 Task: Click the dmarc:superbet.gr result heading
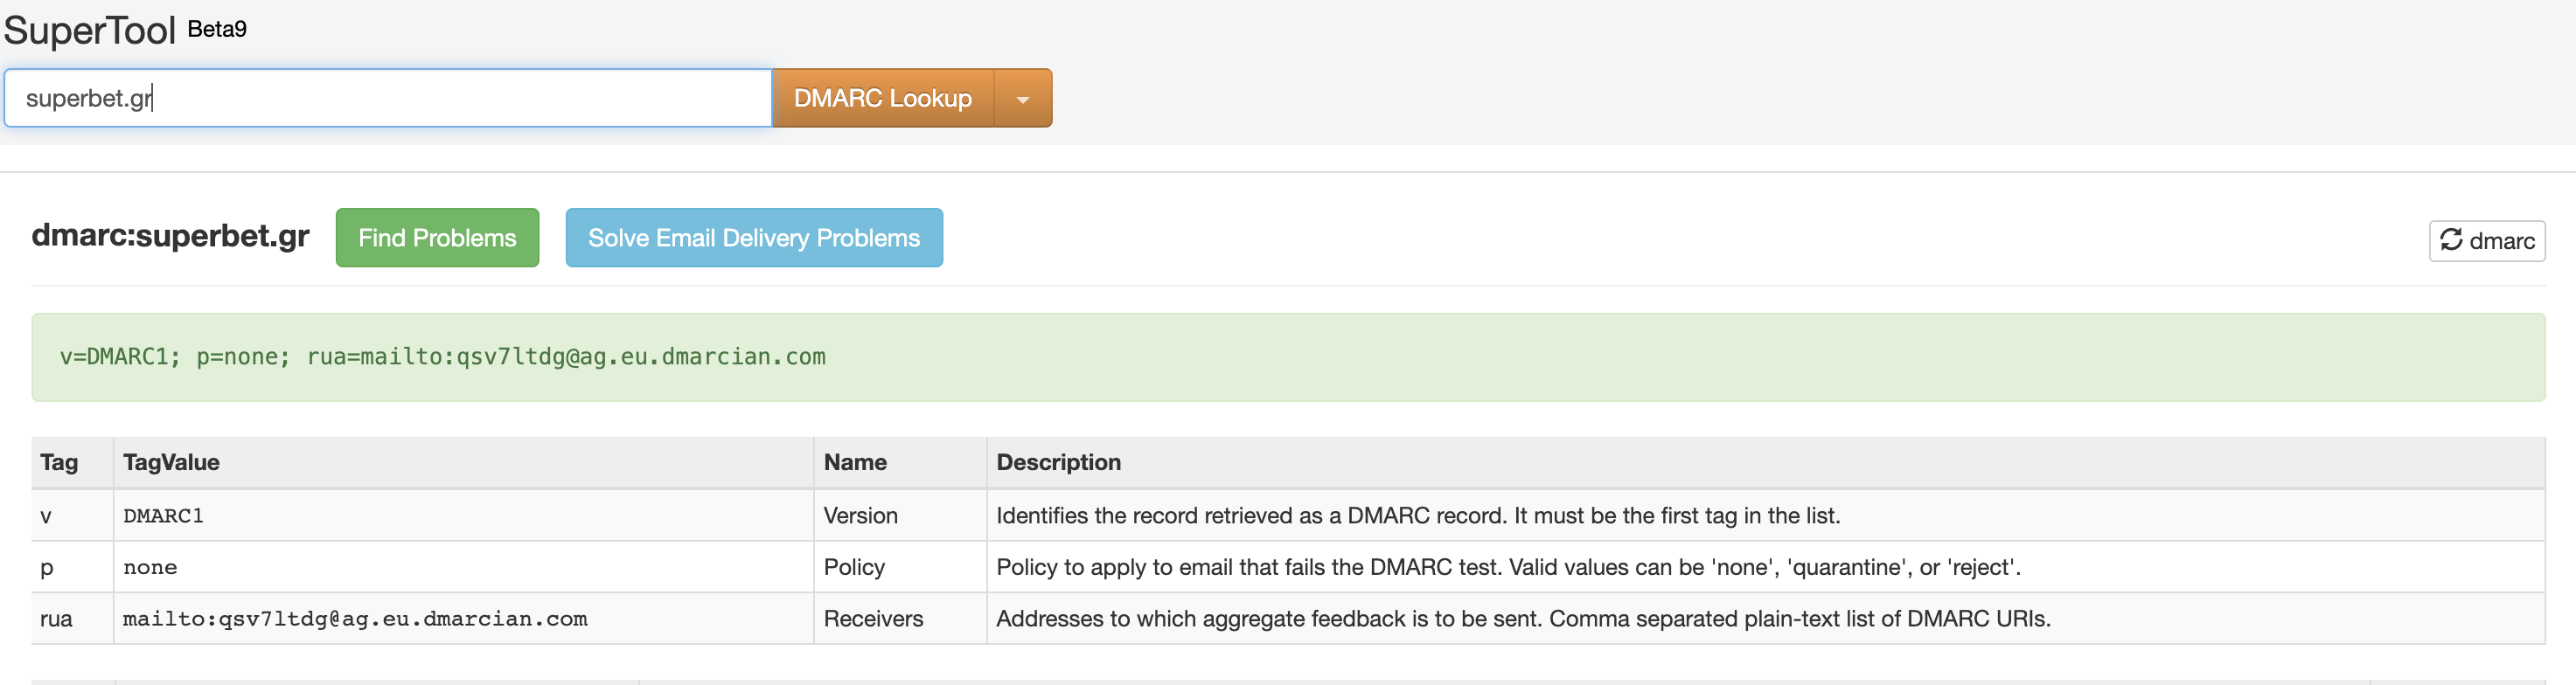pos(170,236)
